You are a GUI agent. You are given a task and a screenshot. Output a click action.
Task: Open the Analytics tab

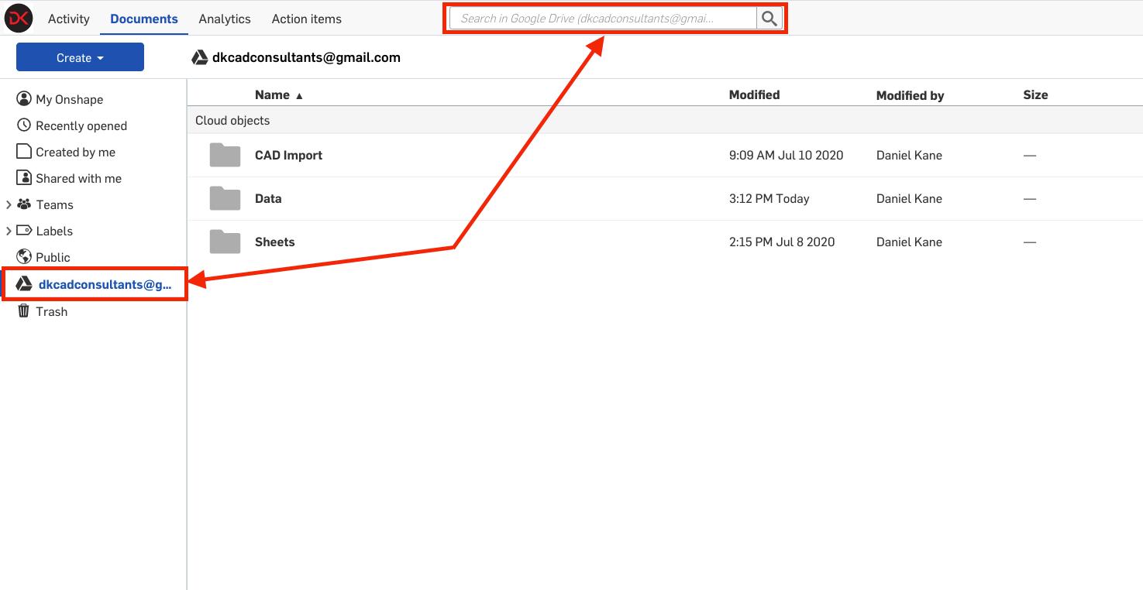point(224,19)
